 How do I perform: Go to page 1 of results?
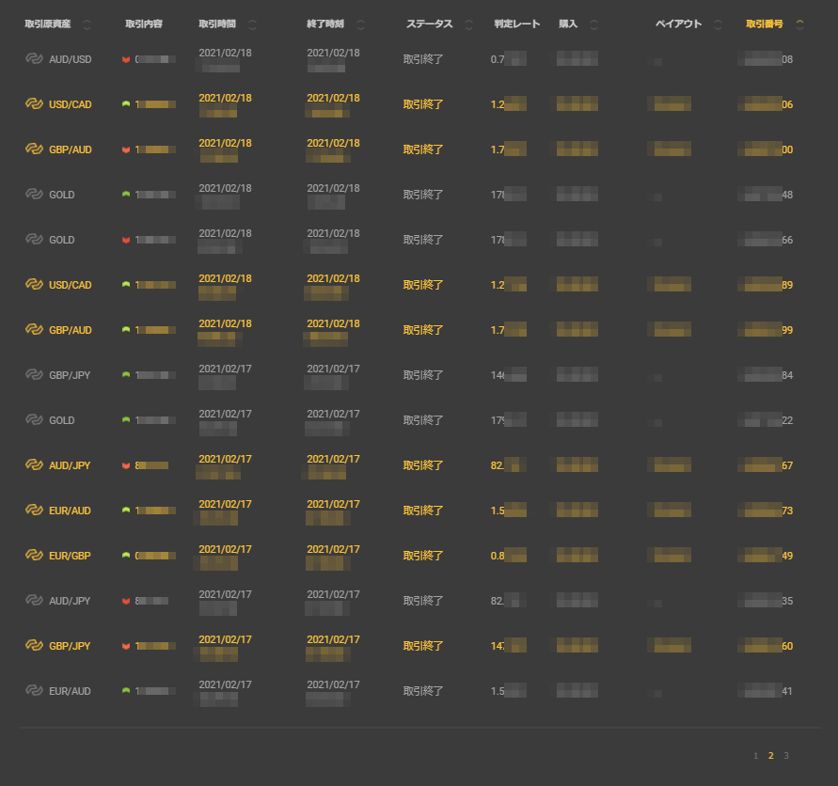[755, 755]
